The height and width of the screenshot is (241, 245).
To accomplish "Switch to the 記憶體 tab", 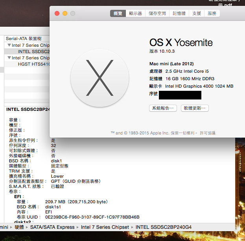I will pos(179,13).
